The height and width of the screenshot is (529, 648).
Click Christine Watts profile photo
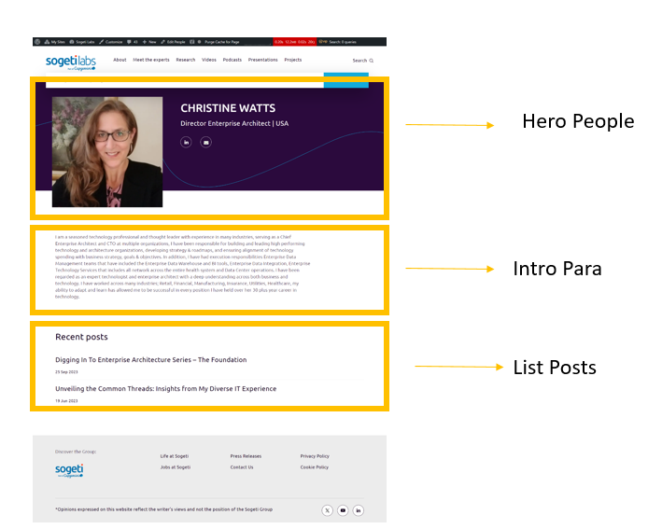[x=107, y=151]
